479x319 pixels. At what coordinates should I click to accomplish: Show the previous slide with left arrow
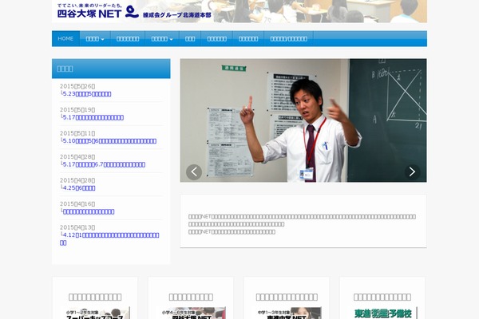pos(194,172)
